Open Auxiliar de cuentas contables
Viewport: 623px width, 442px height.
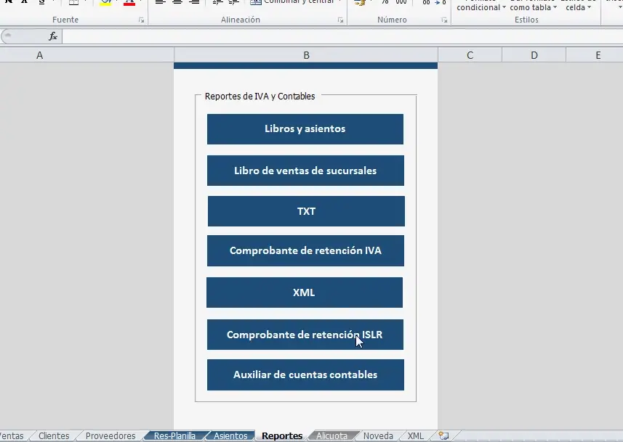tap(305, 375)
